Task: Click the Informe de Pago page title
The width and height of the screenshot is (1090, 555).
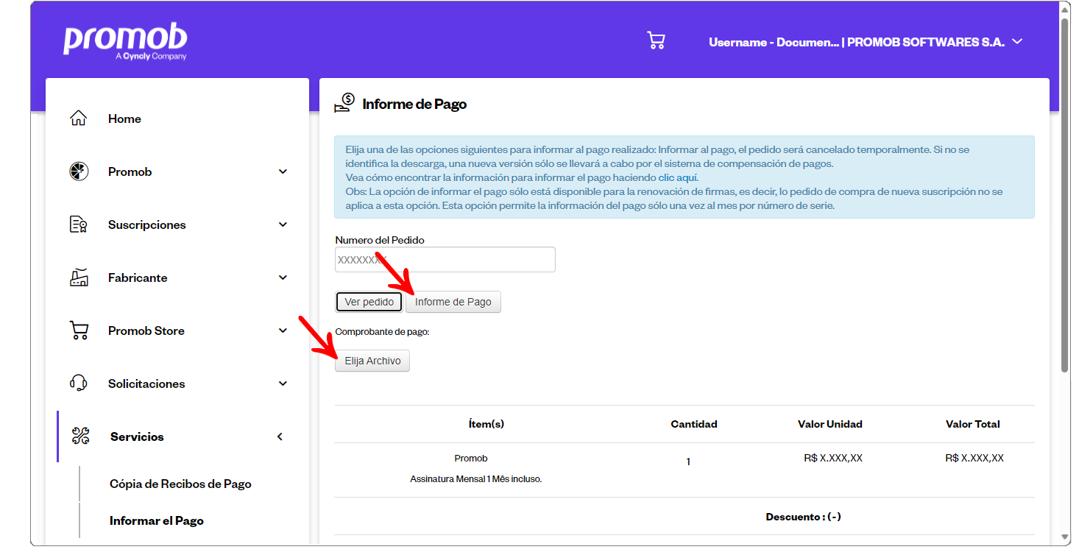Action: pyautogui.click(x=414, y=104)
